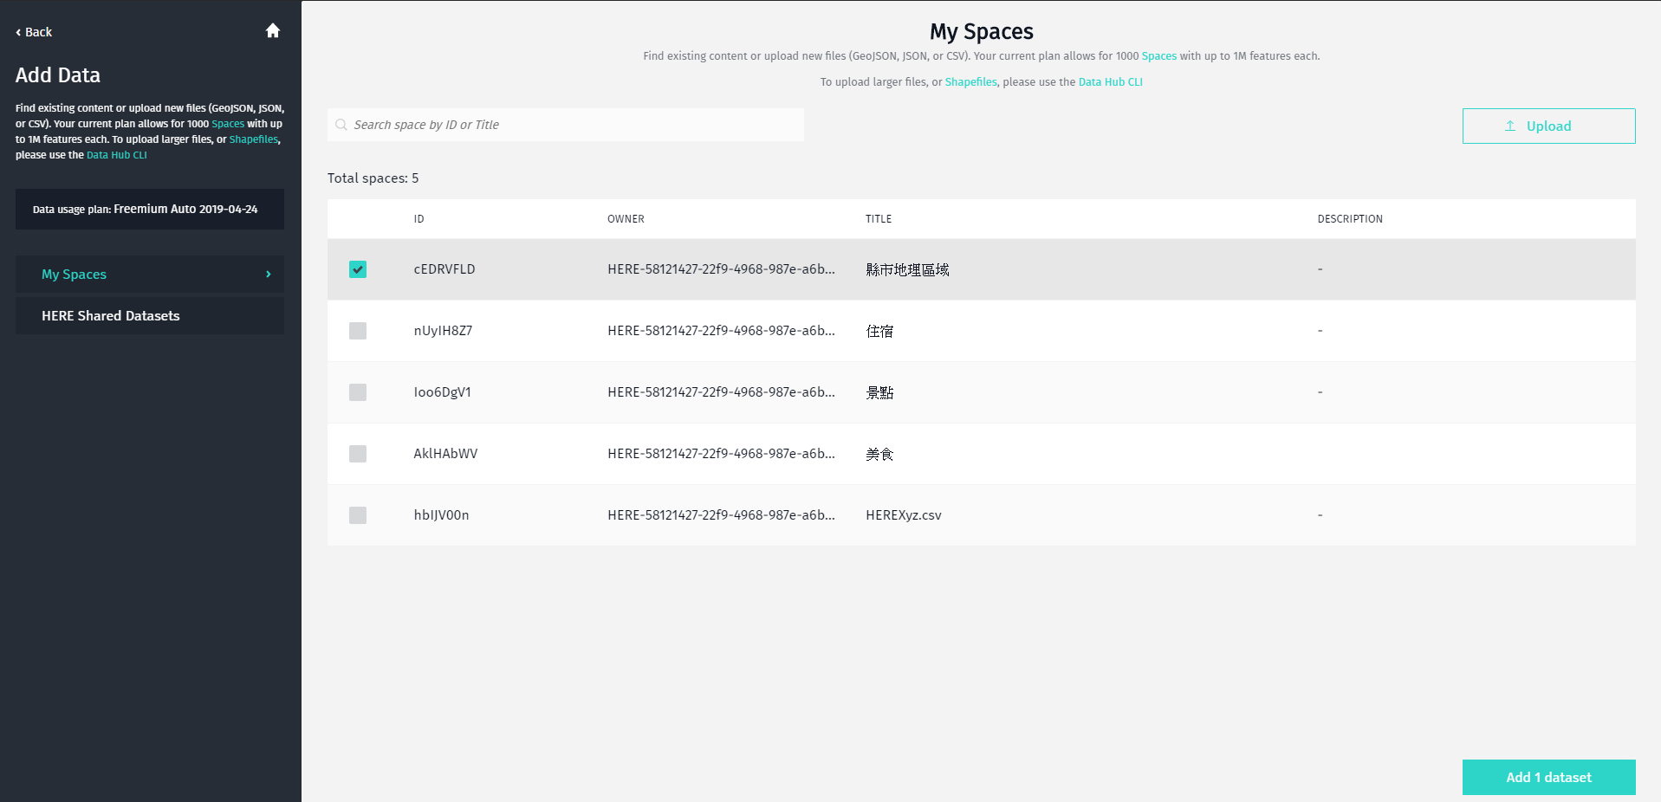Tick the AklHAbWV space checkbox

coord(358,454)
